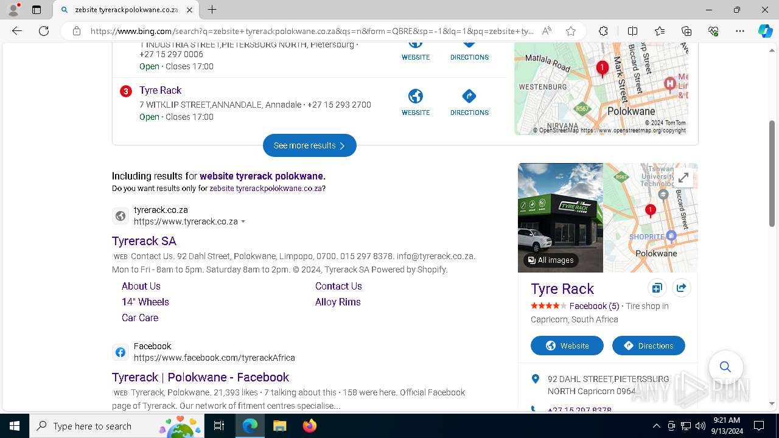Open Browser essentials
Image resolution: width=779 pixels, height=438 pixels.
[713, 31]
